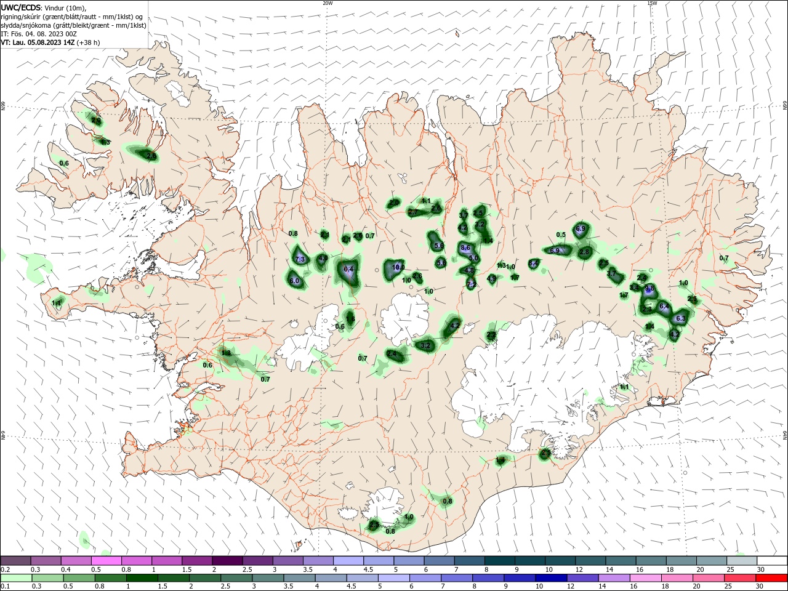Click the 6.3 precipitation value
Image resolution: width=788 pixels, height=591 pixels.
(x=680, y=319)
